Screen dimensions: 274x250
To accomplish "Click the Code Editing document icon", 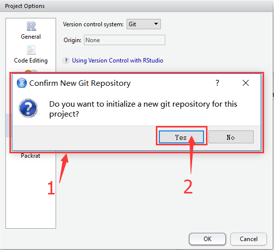I will 31,50.
